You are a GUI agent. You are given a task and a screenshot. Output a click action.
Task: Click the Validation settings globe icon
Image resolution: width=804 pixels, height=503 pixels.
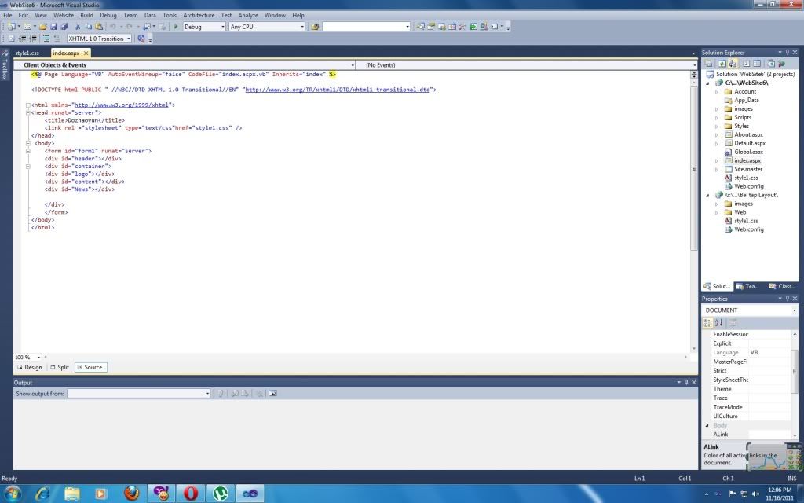tap(141, 39)
